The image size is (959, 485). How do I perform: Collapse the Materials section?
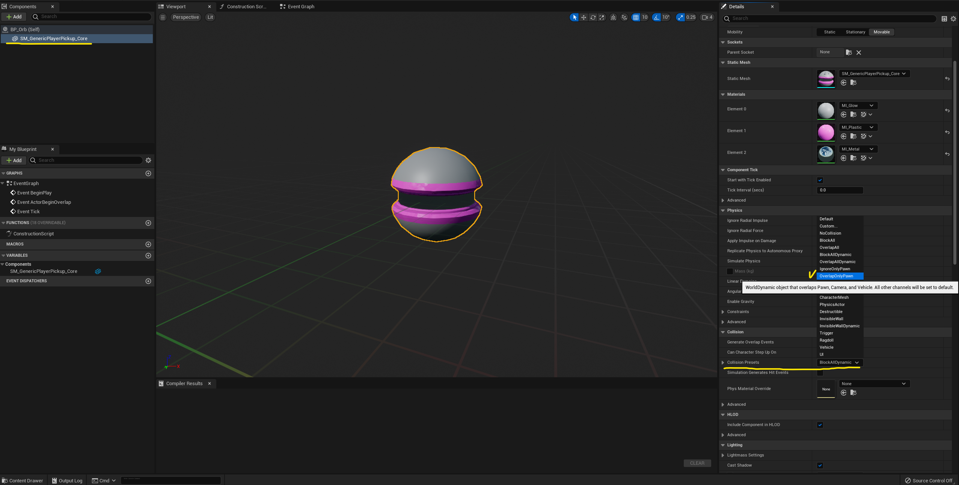[723, 95]
